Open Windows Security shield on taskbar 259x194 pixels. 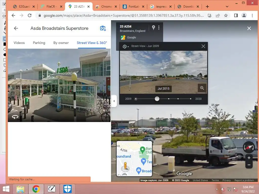[67, 189]
